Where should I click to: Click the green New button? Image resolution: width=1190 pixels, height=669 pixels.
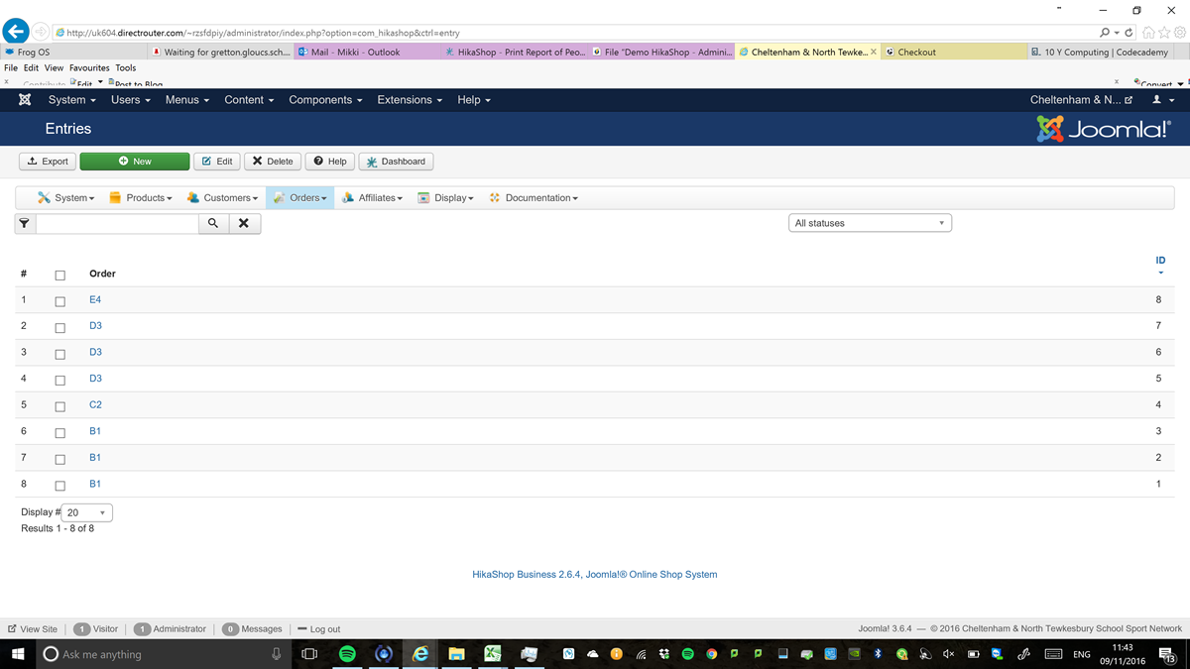tap(134, 162)
